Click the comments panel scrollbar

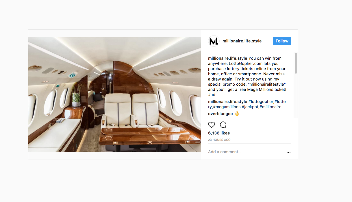296,63
